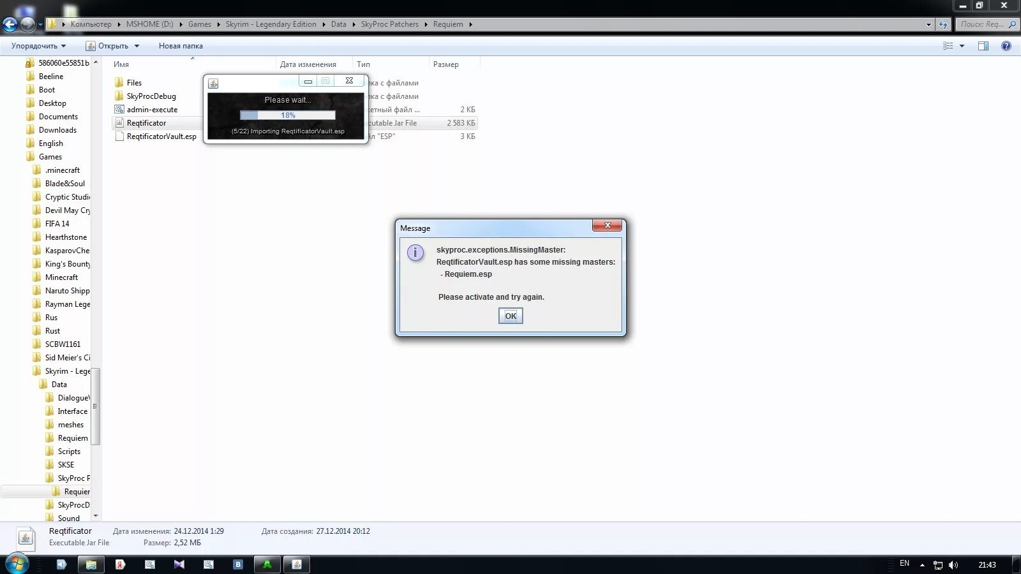Sort by Тип column header
This screenshot has height=574, width=1021.
pyautogui.click(x=363, y=64)
